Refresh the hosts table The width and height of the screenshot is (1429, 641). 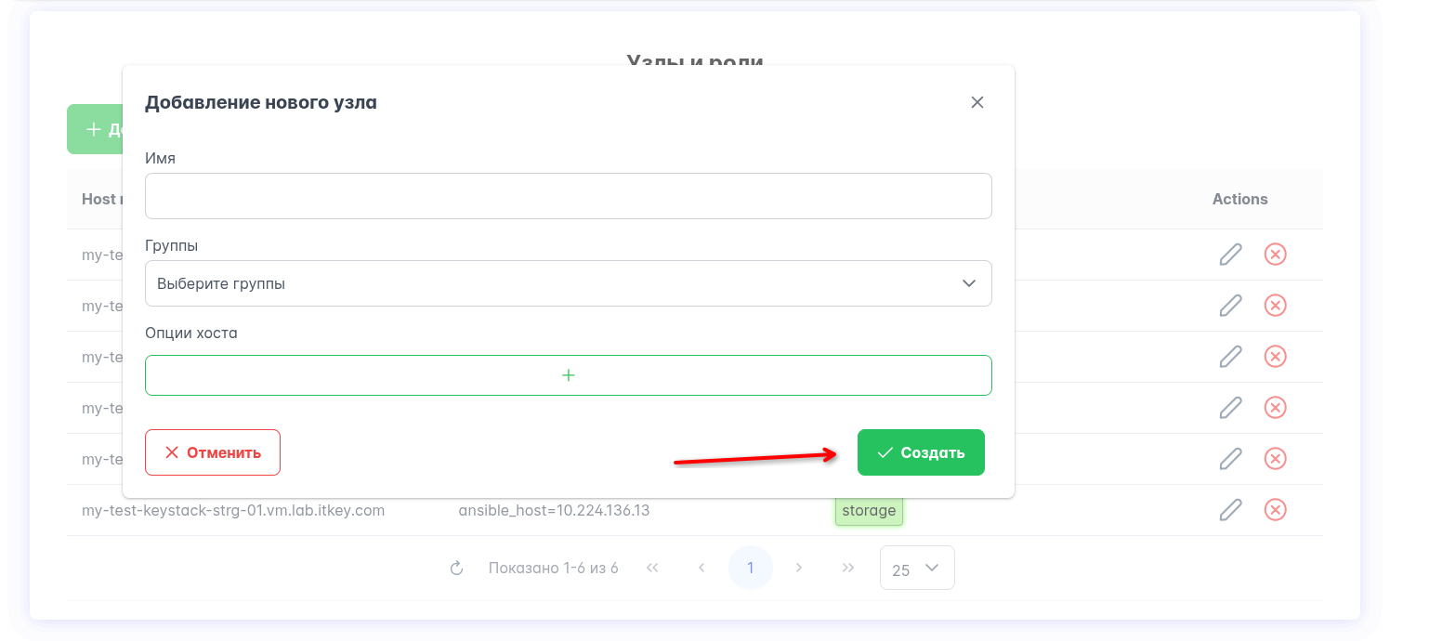point(456,568)
